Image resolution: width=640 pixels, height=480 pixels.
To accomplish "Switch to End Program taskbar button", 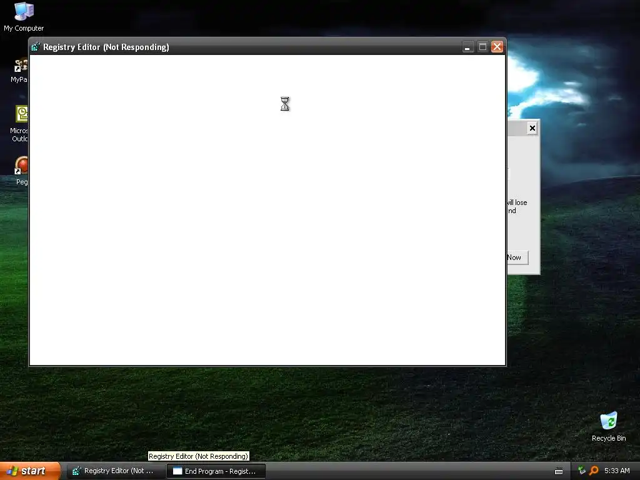I will [216, 471].
